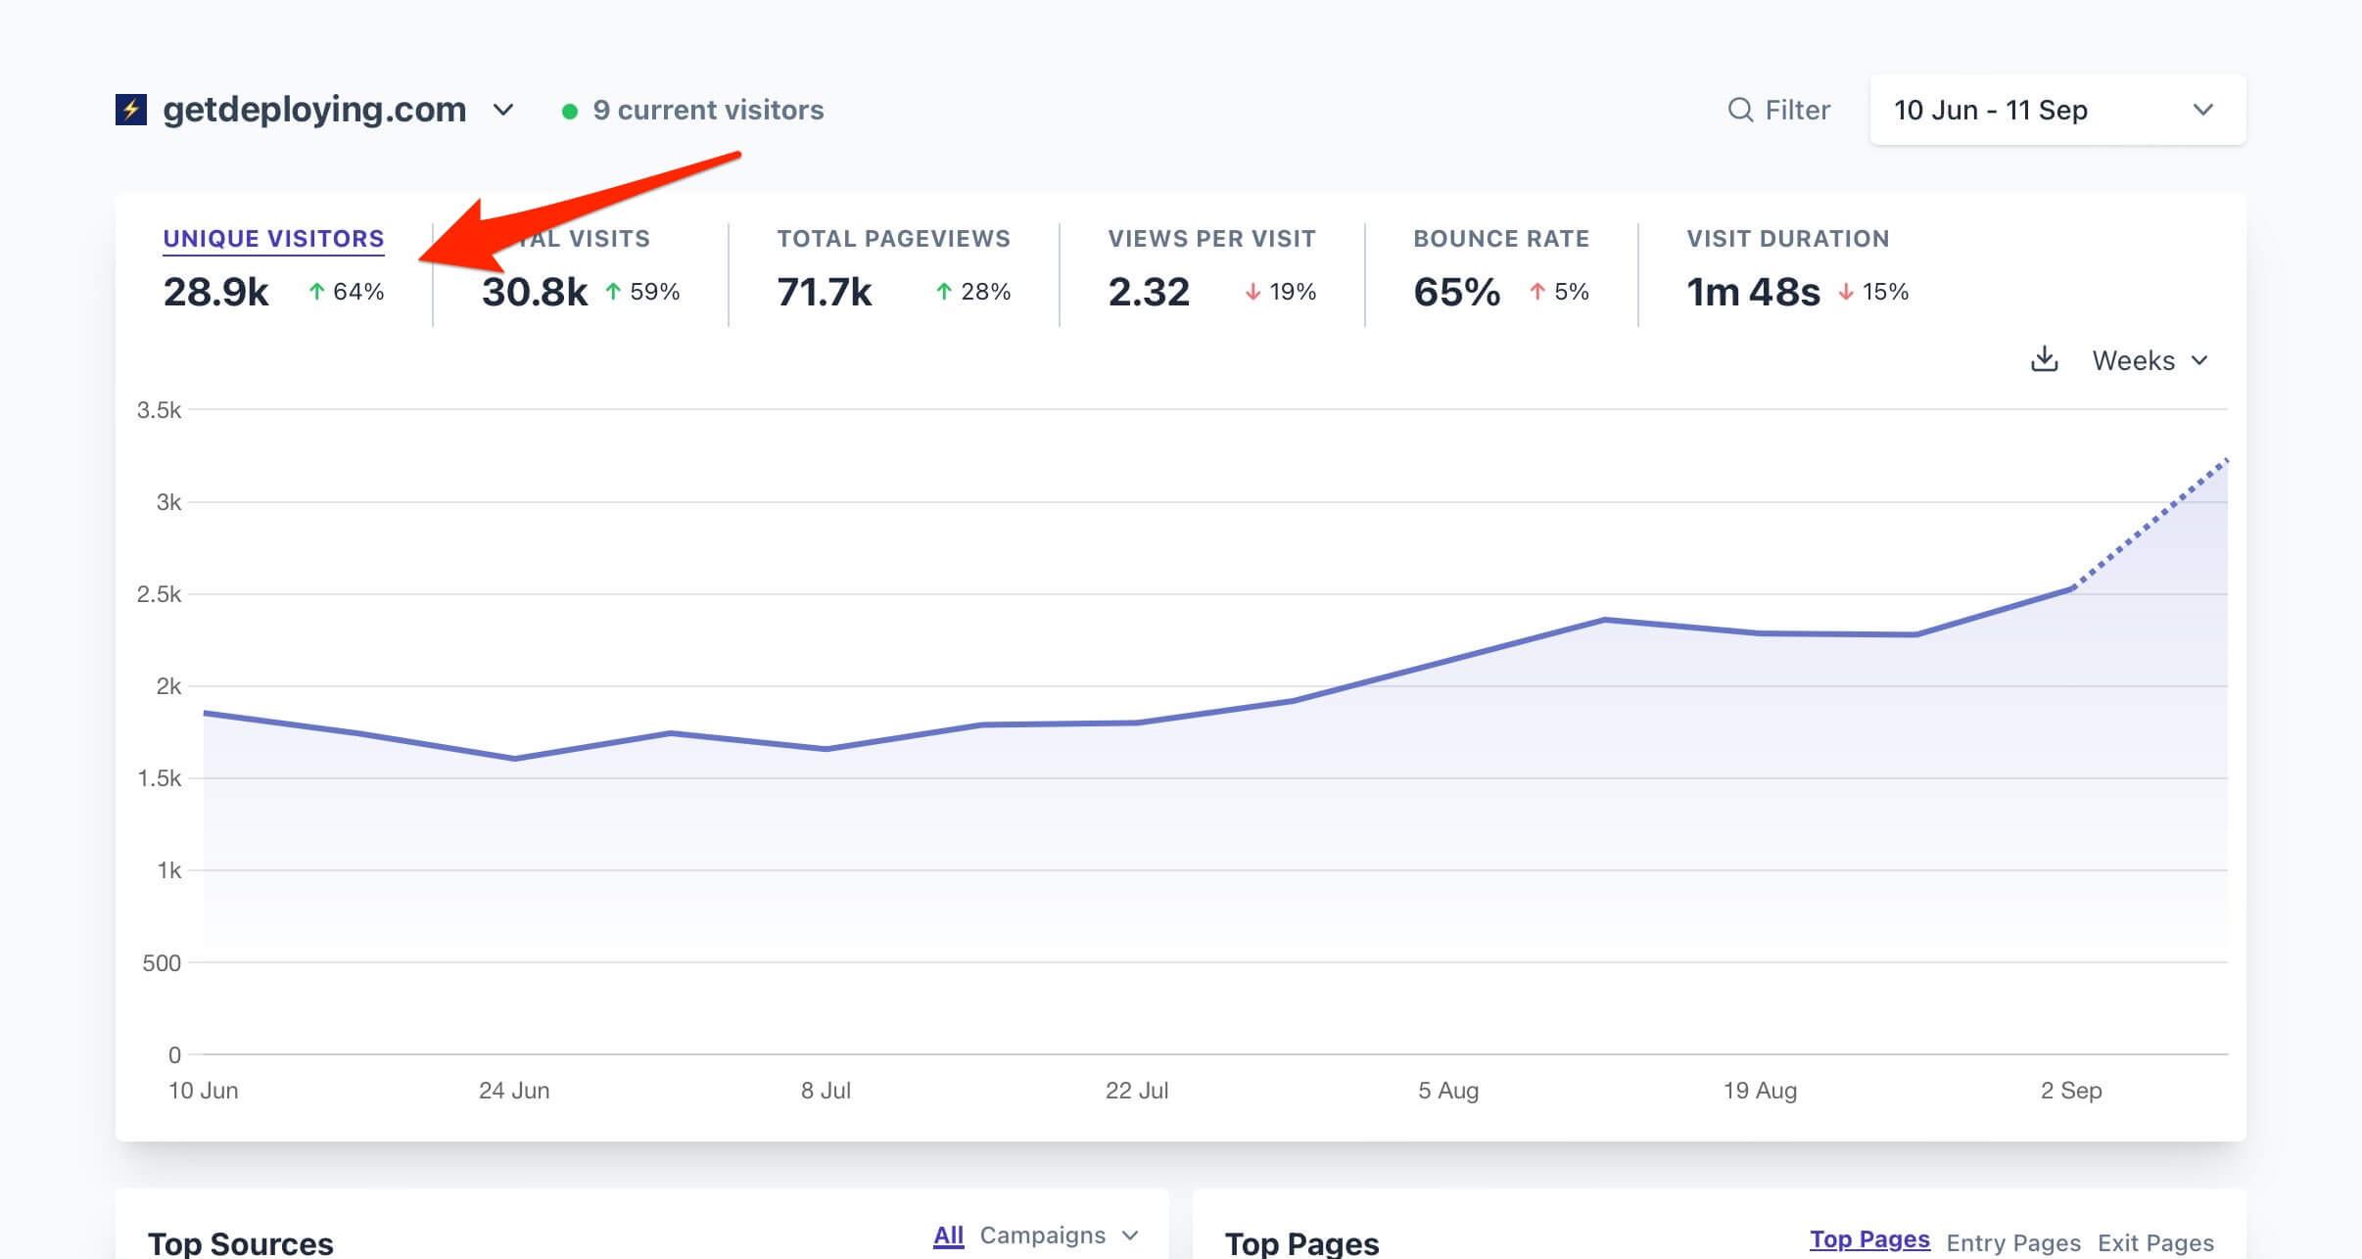Click the 19% views per visit decrease

tap(1281, 292)
